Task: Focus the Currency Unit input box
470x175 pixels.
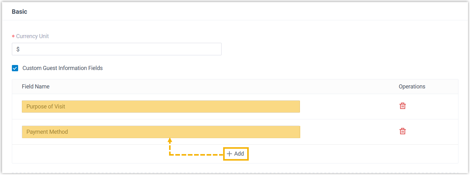Action: click(117, 49)
